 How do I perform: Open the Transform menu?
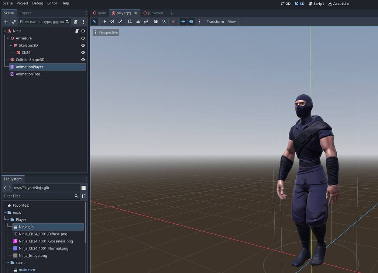coord(215,21)
